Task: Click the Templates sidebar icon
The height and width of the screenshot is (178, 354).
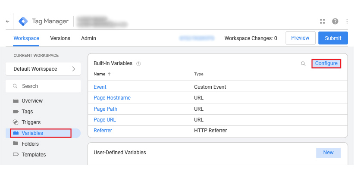Action: pyautogui.click(x=16, y=155)
